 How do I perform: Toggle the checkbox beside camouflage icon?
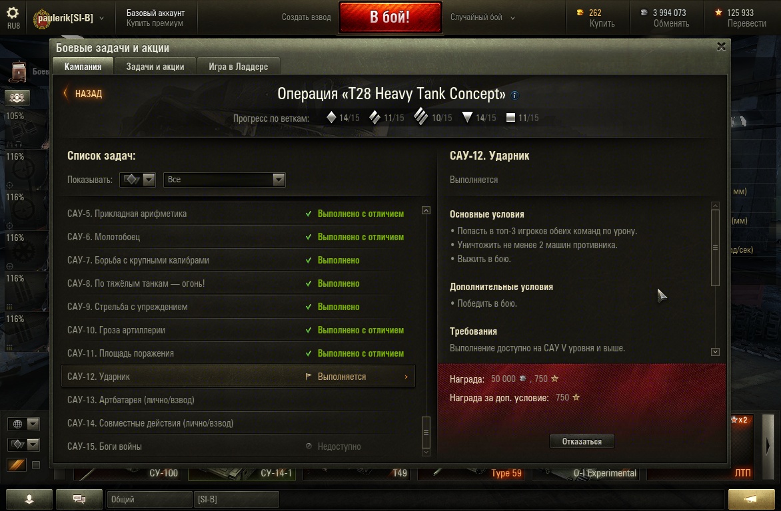[x=36, y=465]
